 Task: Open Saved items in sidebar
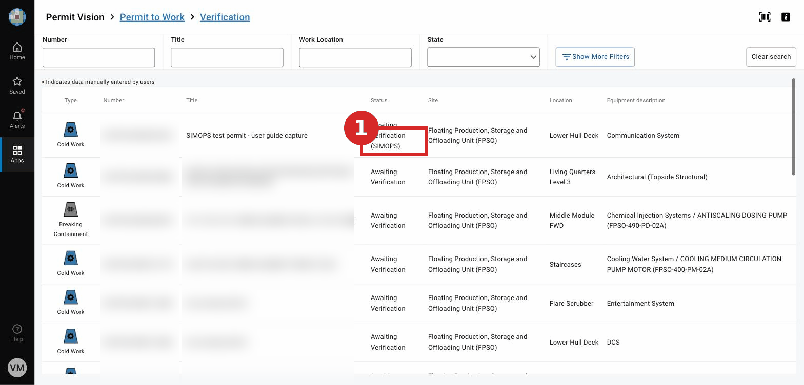click(17, 85)
